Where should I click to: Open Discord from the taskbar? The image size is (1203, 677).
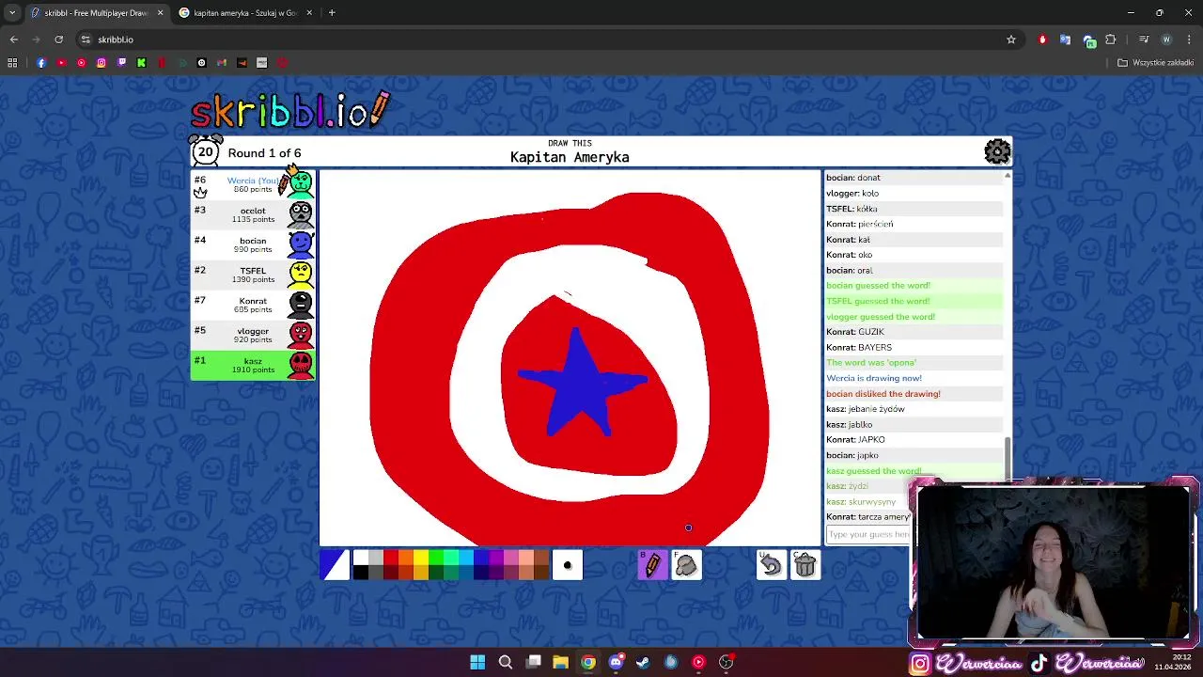click(616, 662)
